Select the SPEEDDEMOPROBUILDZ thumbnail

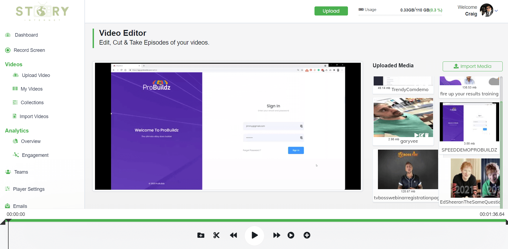(469, 122)
